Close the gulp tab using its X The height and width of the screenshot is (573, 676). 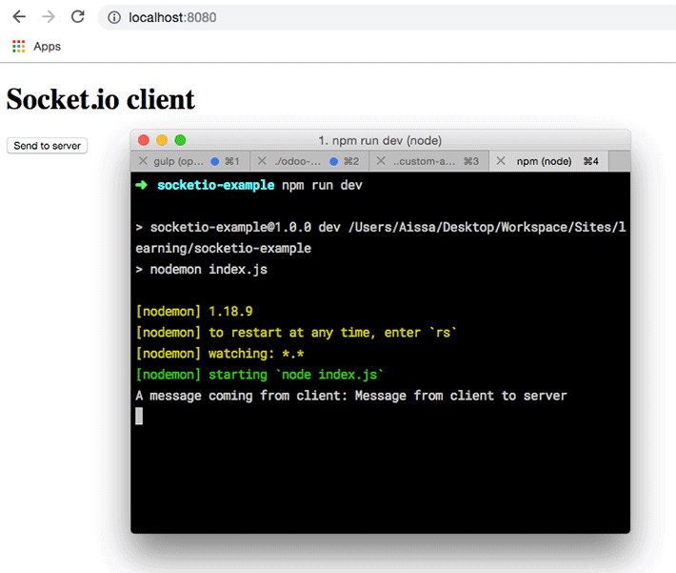(x=143, y=161)
